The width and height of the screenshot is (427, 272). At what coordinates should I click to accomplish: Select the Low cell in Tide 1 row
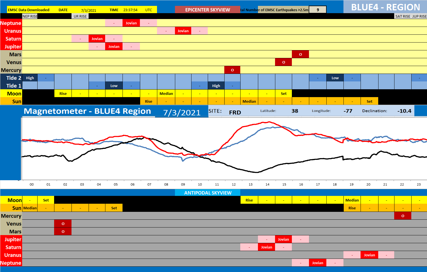(114, 86)
